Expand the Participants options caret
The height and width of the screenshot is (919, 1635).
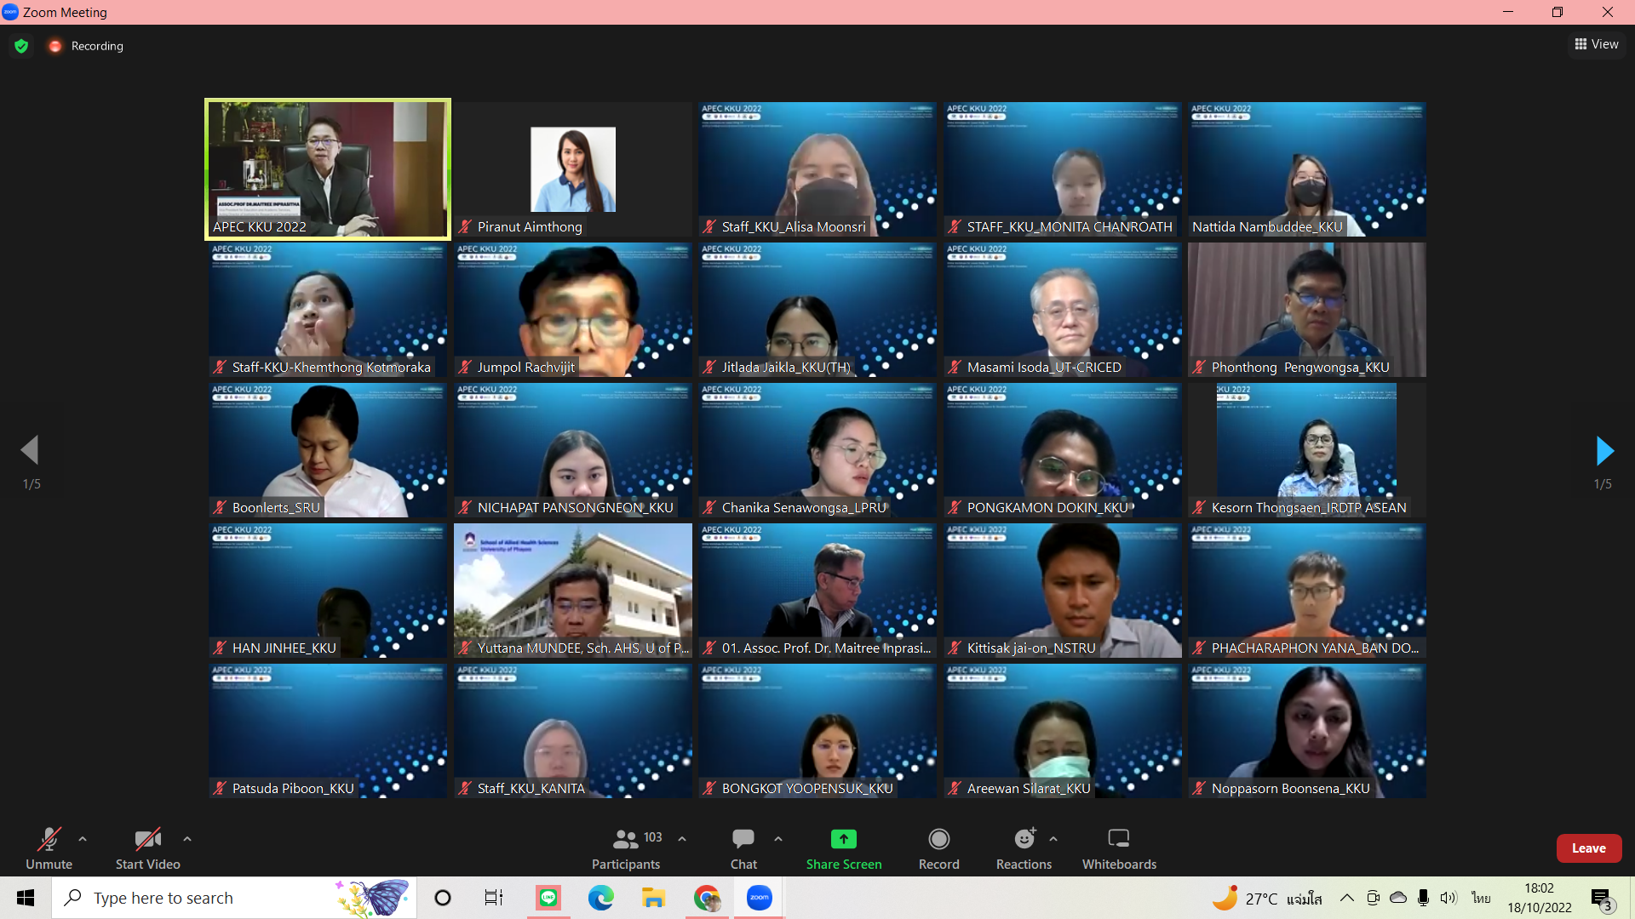point(682,839)
